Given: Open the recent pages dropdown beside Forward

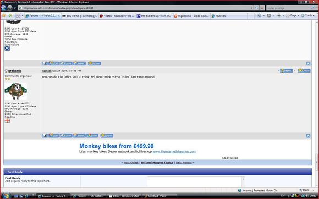Looking at the screenshot, I should coord(15,8).
